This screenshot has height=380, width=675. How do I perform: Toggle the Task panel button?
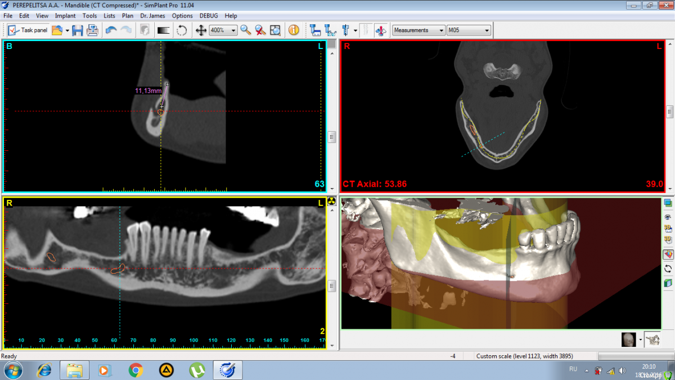pyautogui.click(x=28, y=30)
